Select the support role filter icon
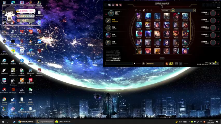Screen dimensions: 221x124 pos(151,10)
